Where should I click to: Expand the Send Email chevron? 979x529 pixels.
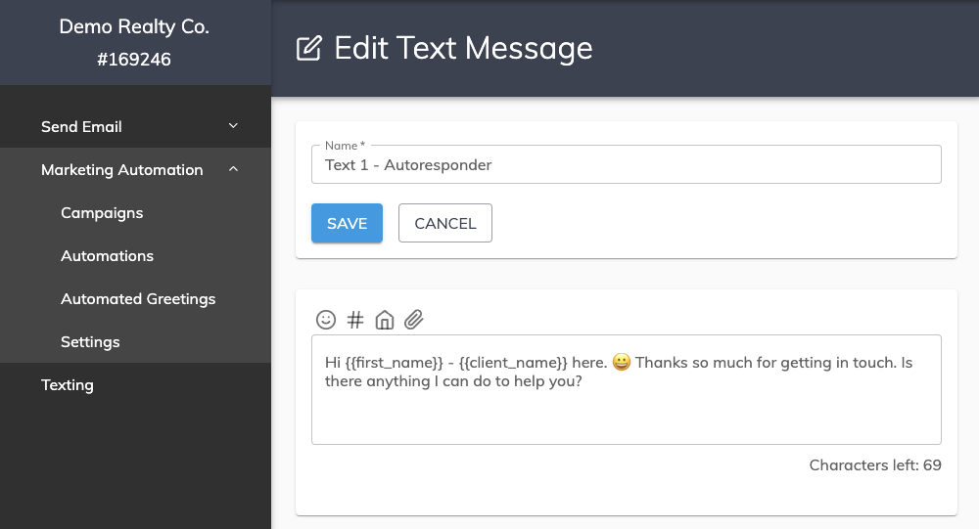(x=233, y=126)
